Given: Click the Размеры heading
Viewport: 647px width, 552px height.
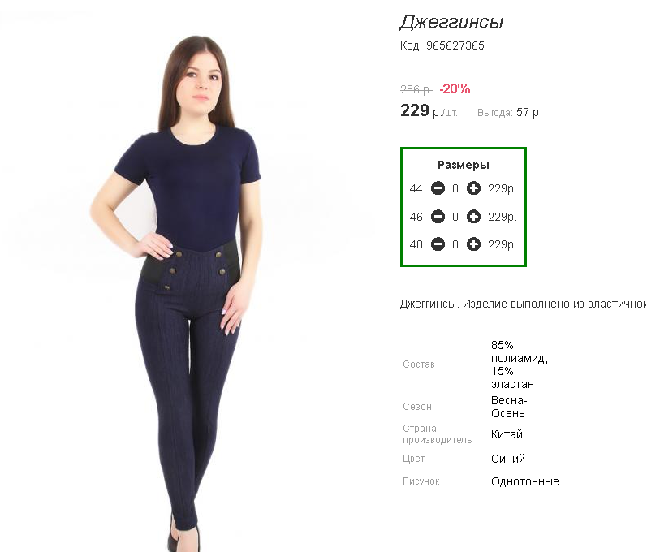Looking at the screenshot, I should click(464, 165).
